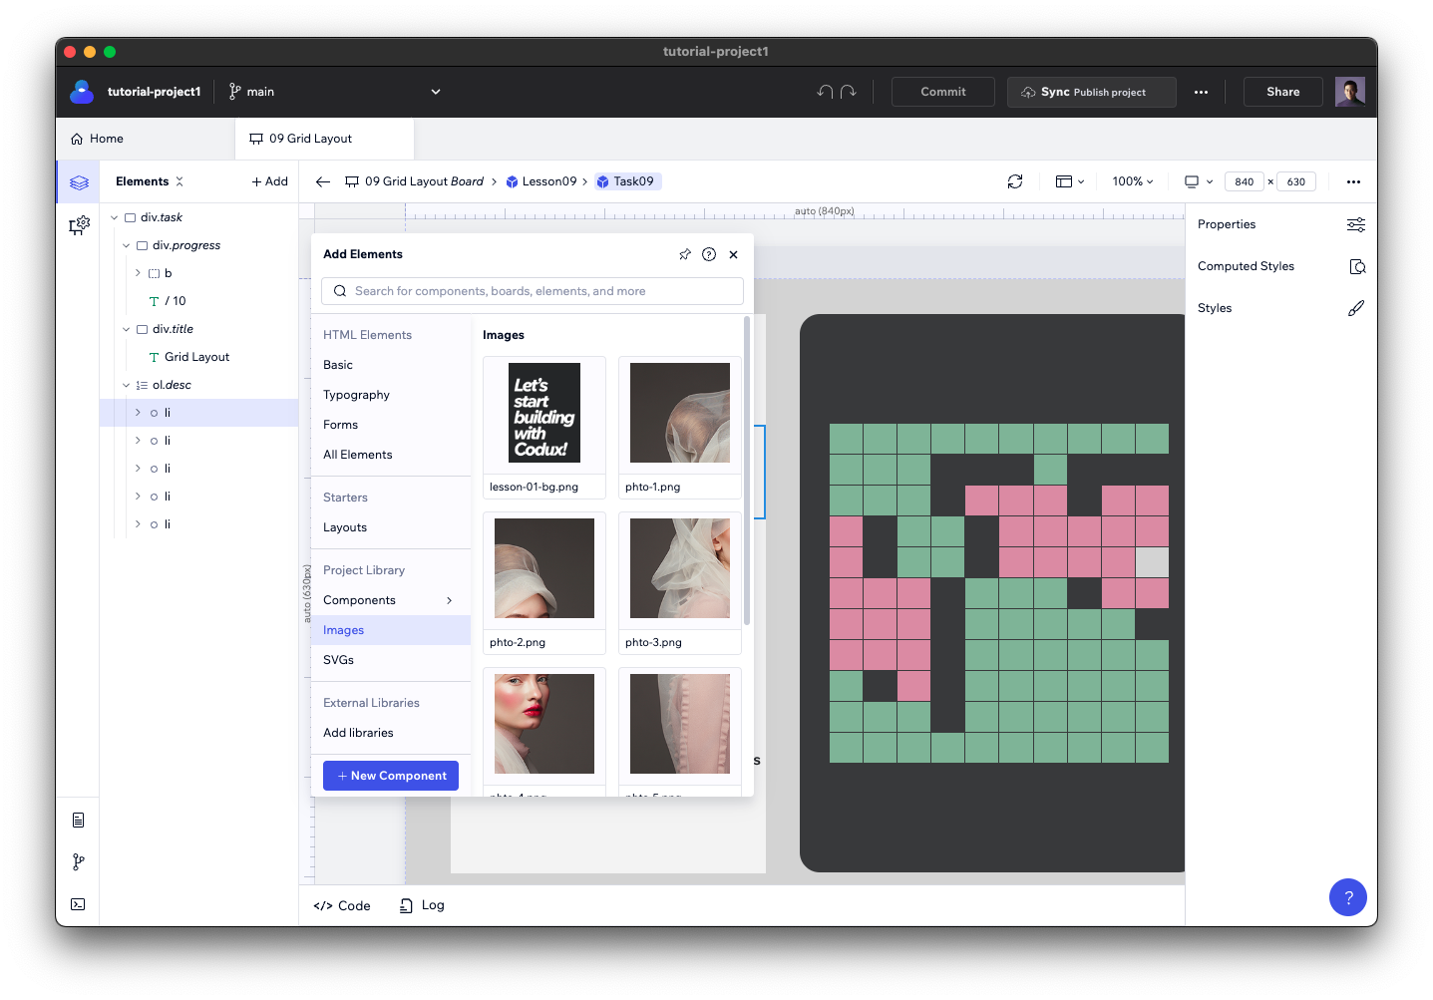Collapse the div.title tree node
This screenshot has height=1000, width=1433.
(x=127, y=329)
